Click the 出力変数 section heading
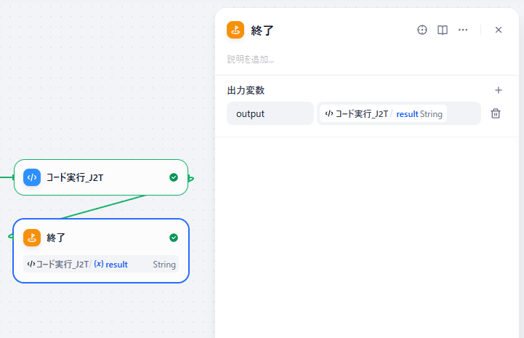This screenshot has width=524, height=338. [x=246, y=90]
